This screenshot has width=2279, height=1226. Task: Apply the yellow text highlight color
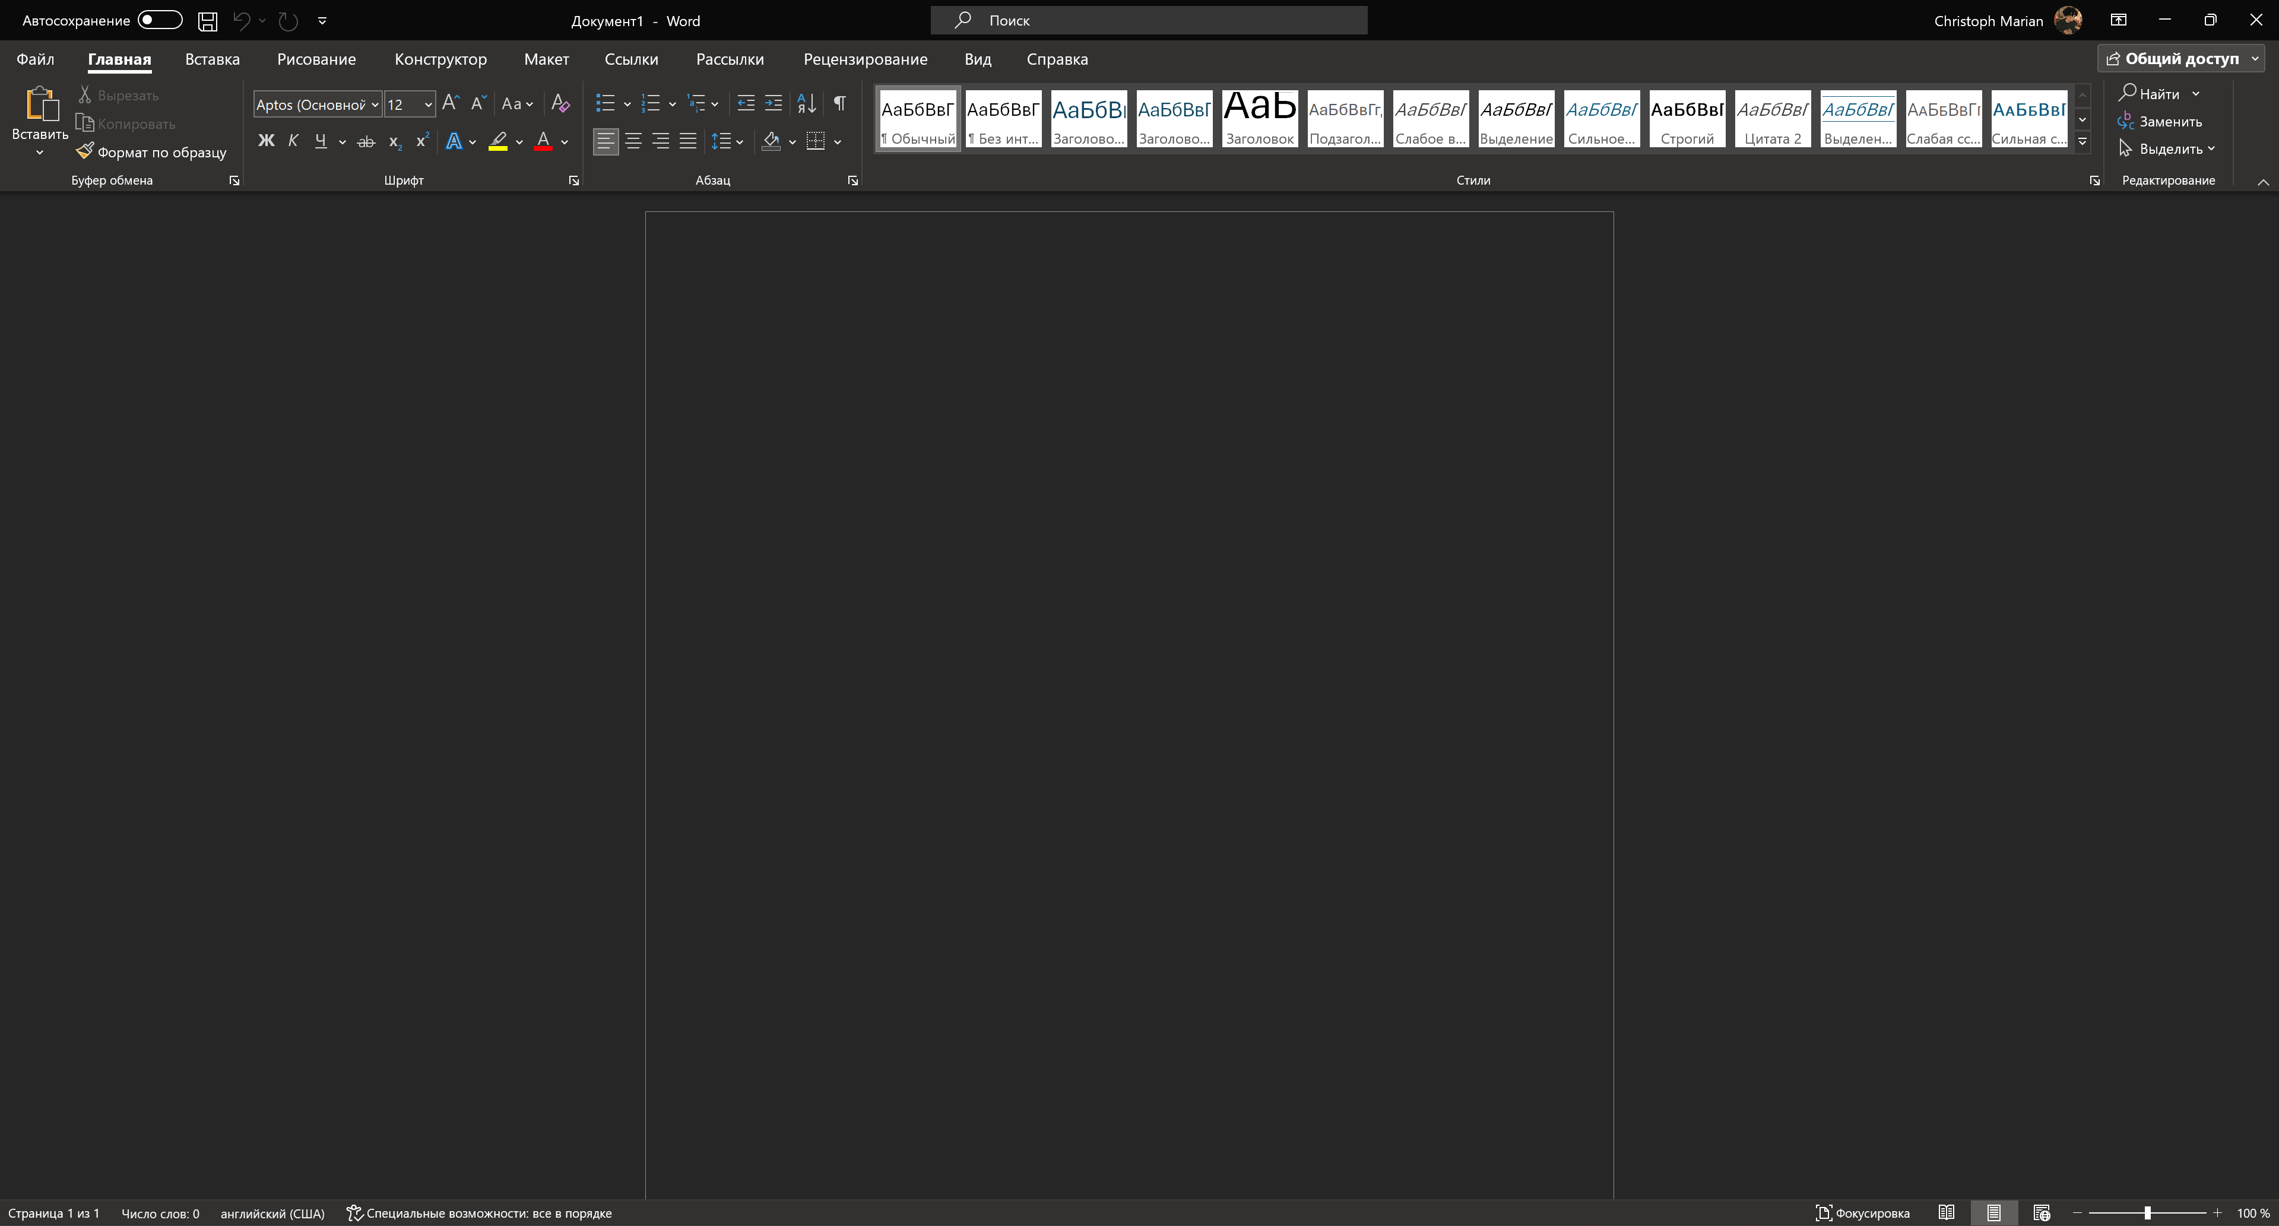point(498,141)
